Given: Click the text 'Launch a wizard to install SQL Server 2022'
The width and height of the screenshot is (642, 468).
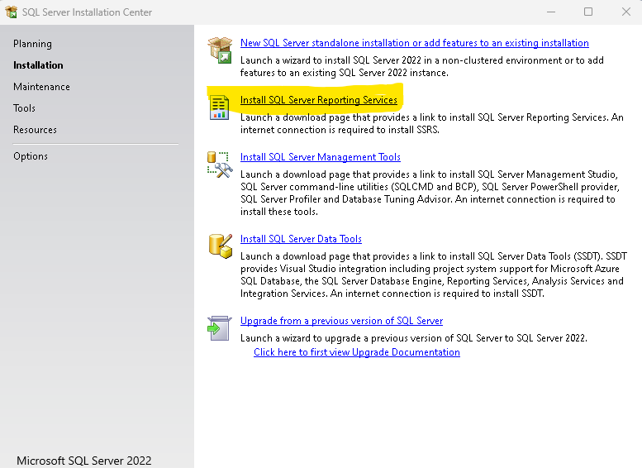Looking at the screenshot, I should coord(331,60).
